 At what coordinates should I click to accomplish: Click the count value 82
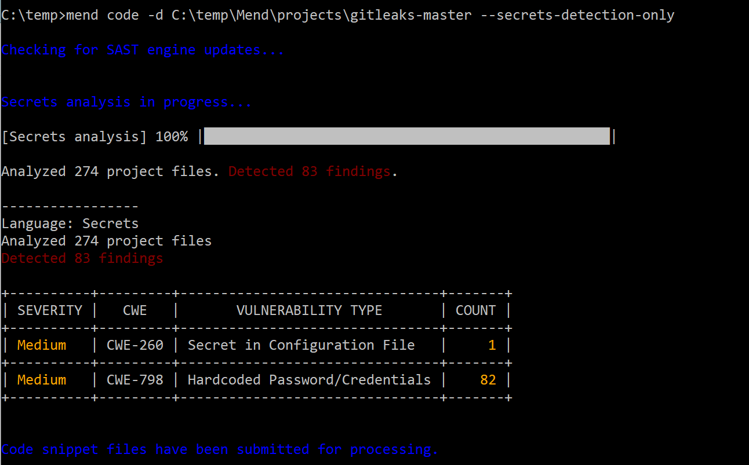point(488,380)
